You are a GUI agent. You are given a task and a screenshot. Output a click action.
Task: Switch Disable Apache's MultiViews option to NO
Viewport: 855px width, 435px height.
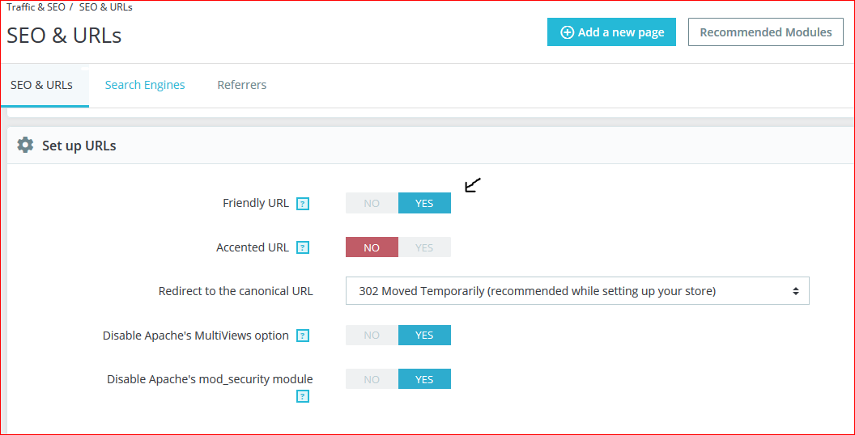(x=372, y=335)
